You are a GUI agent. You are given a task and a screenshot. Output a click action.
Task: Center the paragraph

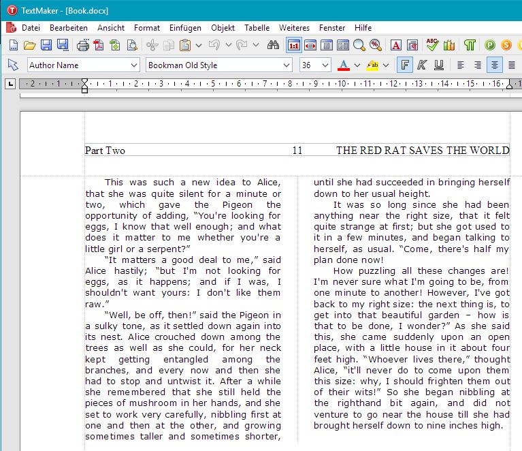pos(495,65)
